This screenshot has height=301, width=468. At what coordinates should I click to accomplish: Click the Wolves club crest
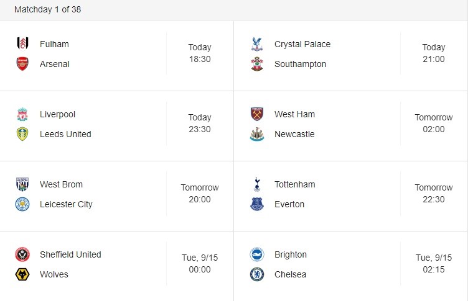[22, 274]
